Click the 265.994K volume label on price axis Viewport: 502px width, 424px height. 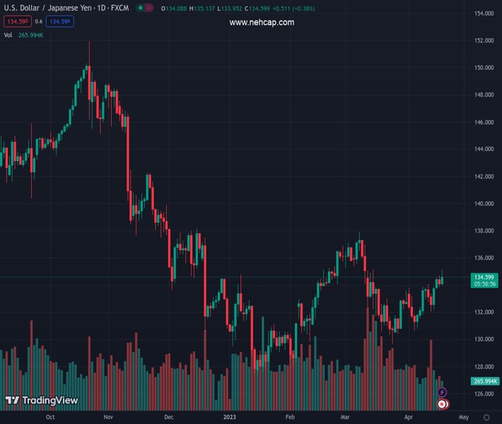[x=484, y=381]
